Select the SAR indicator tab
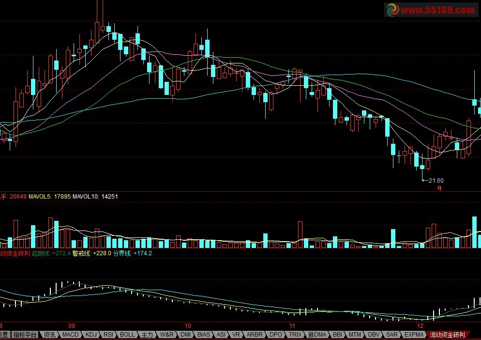 [392, 335]
